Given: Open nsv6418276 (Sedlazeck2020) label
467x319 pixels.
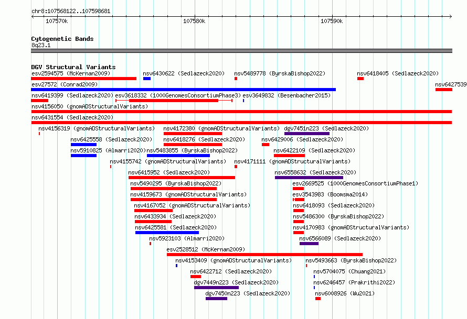Looking at the screenshot, I should (x=204, y=139).
